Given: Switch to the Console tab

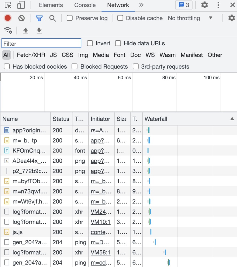Looking at the screenshot, I should (85, 5).
